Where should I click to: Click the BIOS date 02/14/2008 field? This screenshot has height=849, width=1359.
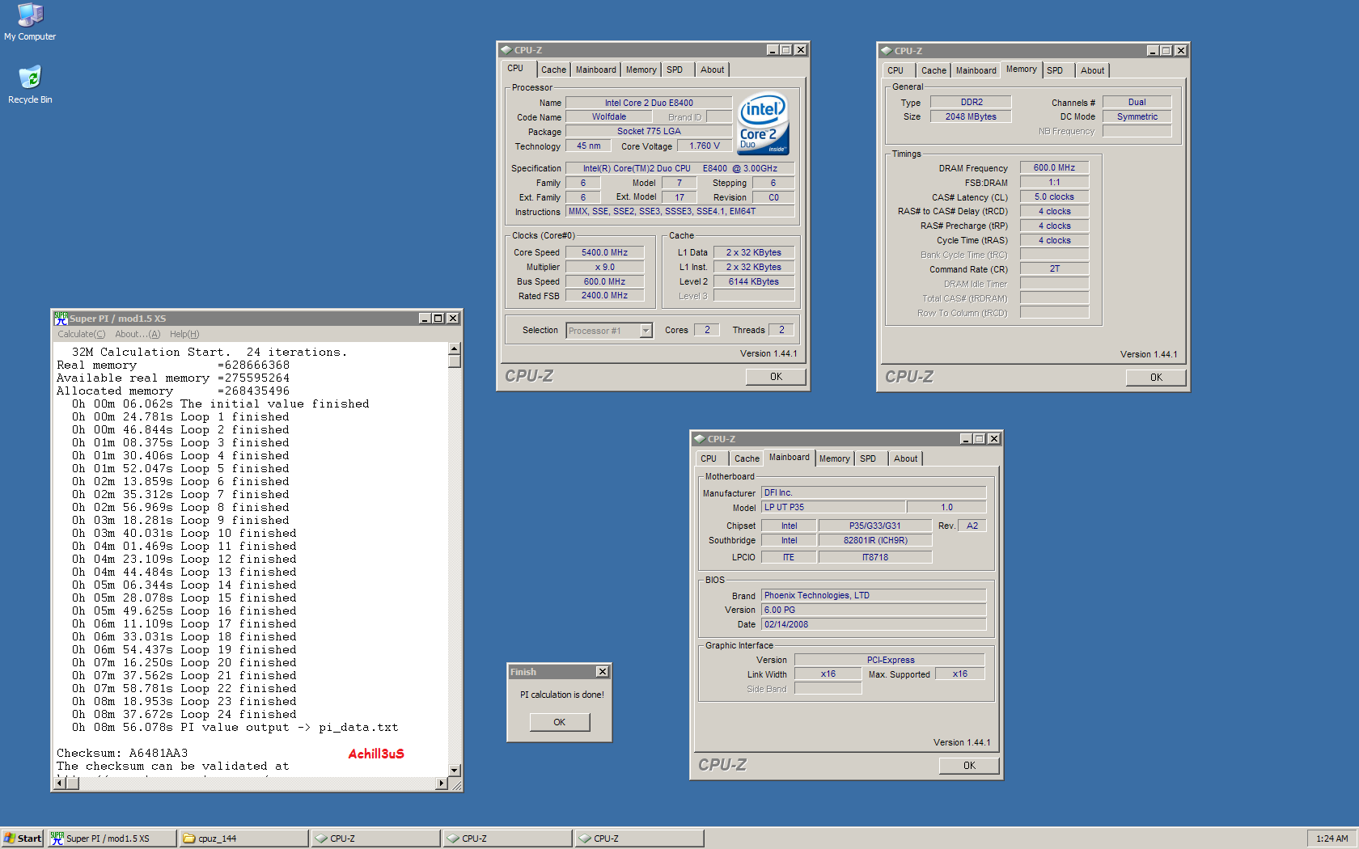[874, 624]
